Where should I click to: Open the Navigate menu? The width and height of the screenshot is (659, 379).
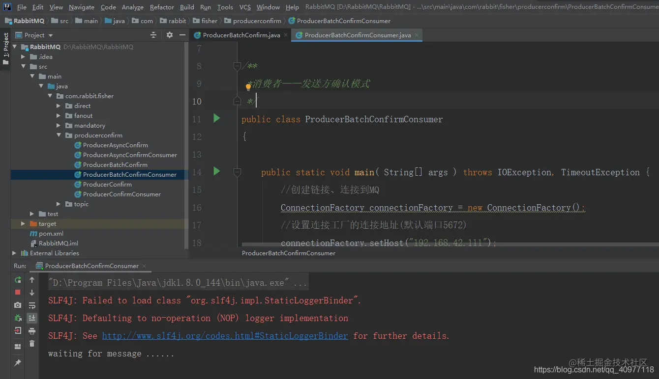click(82, 7)
